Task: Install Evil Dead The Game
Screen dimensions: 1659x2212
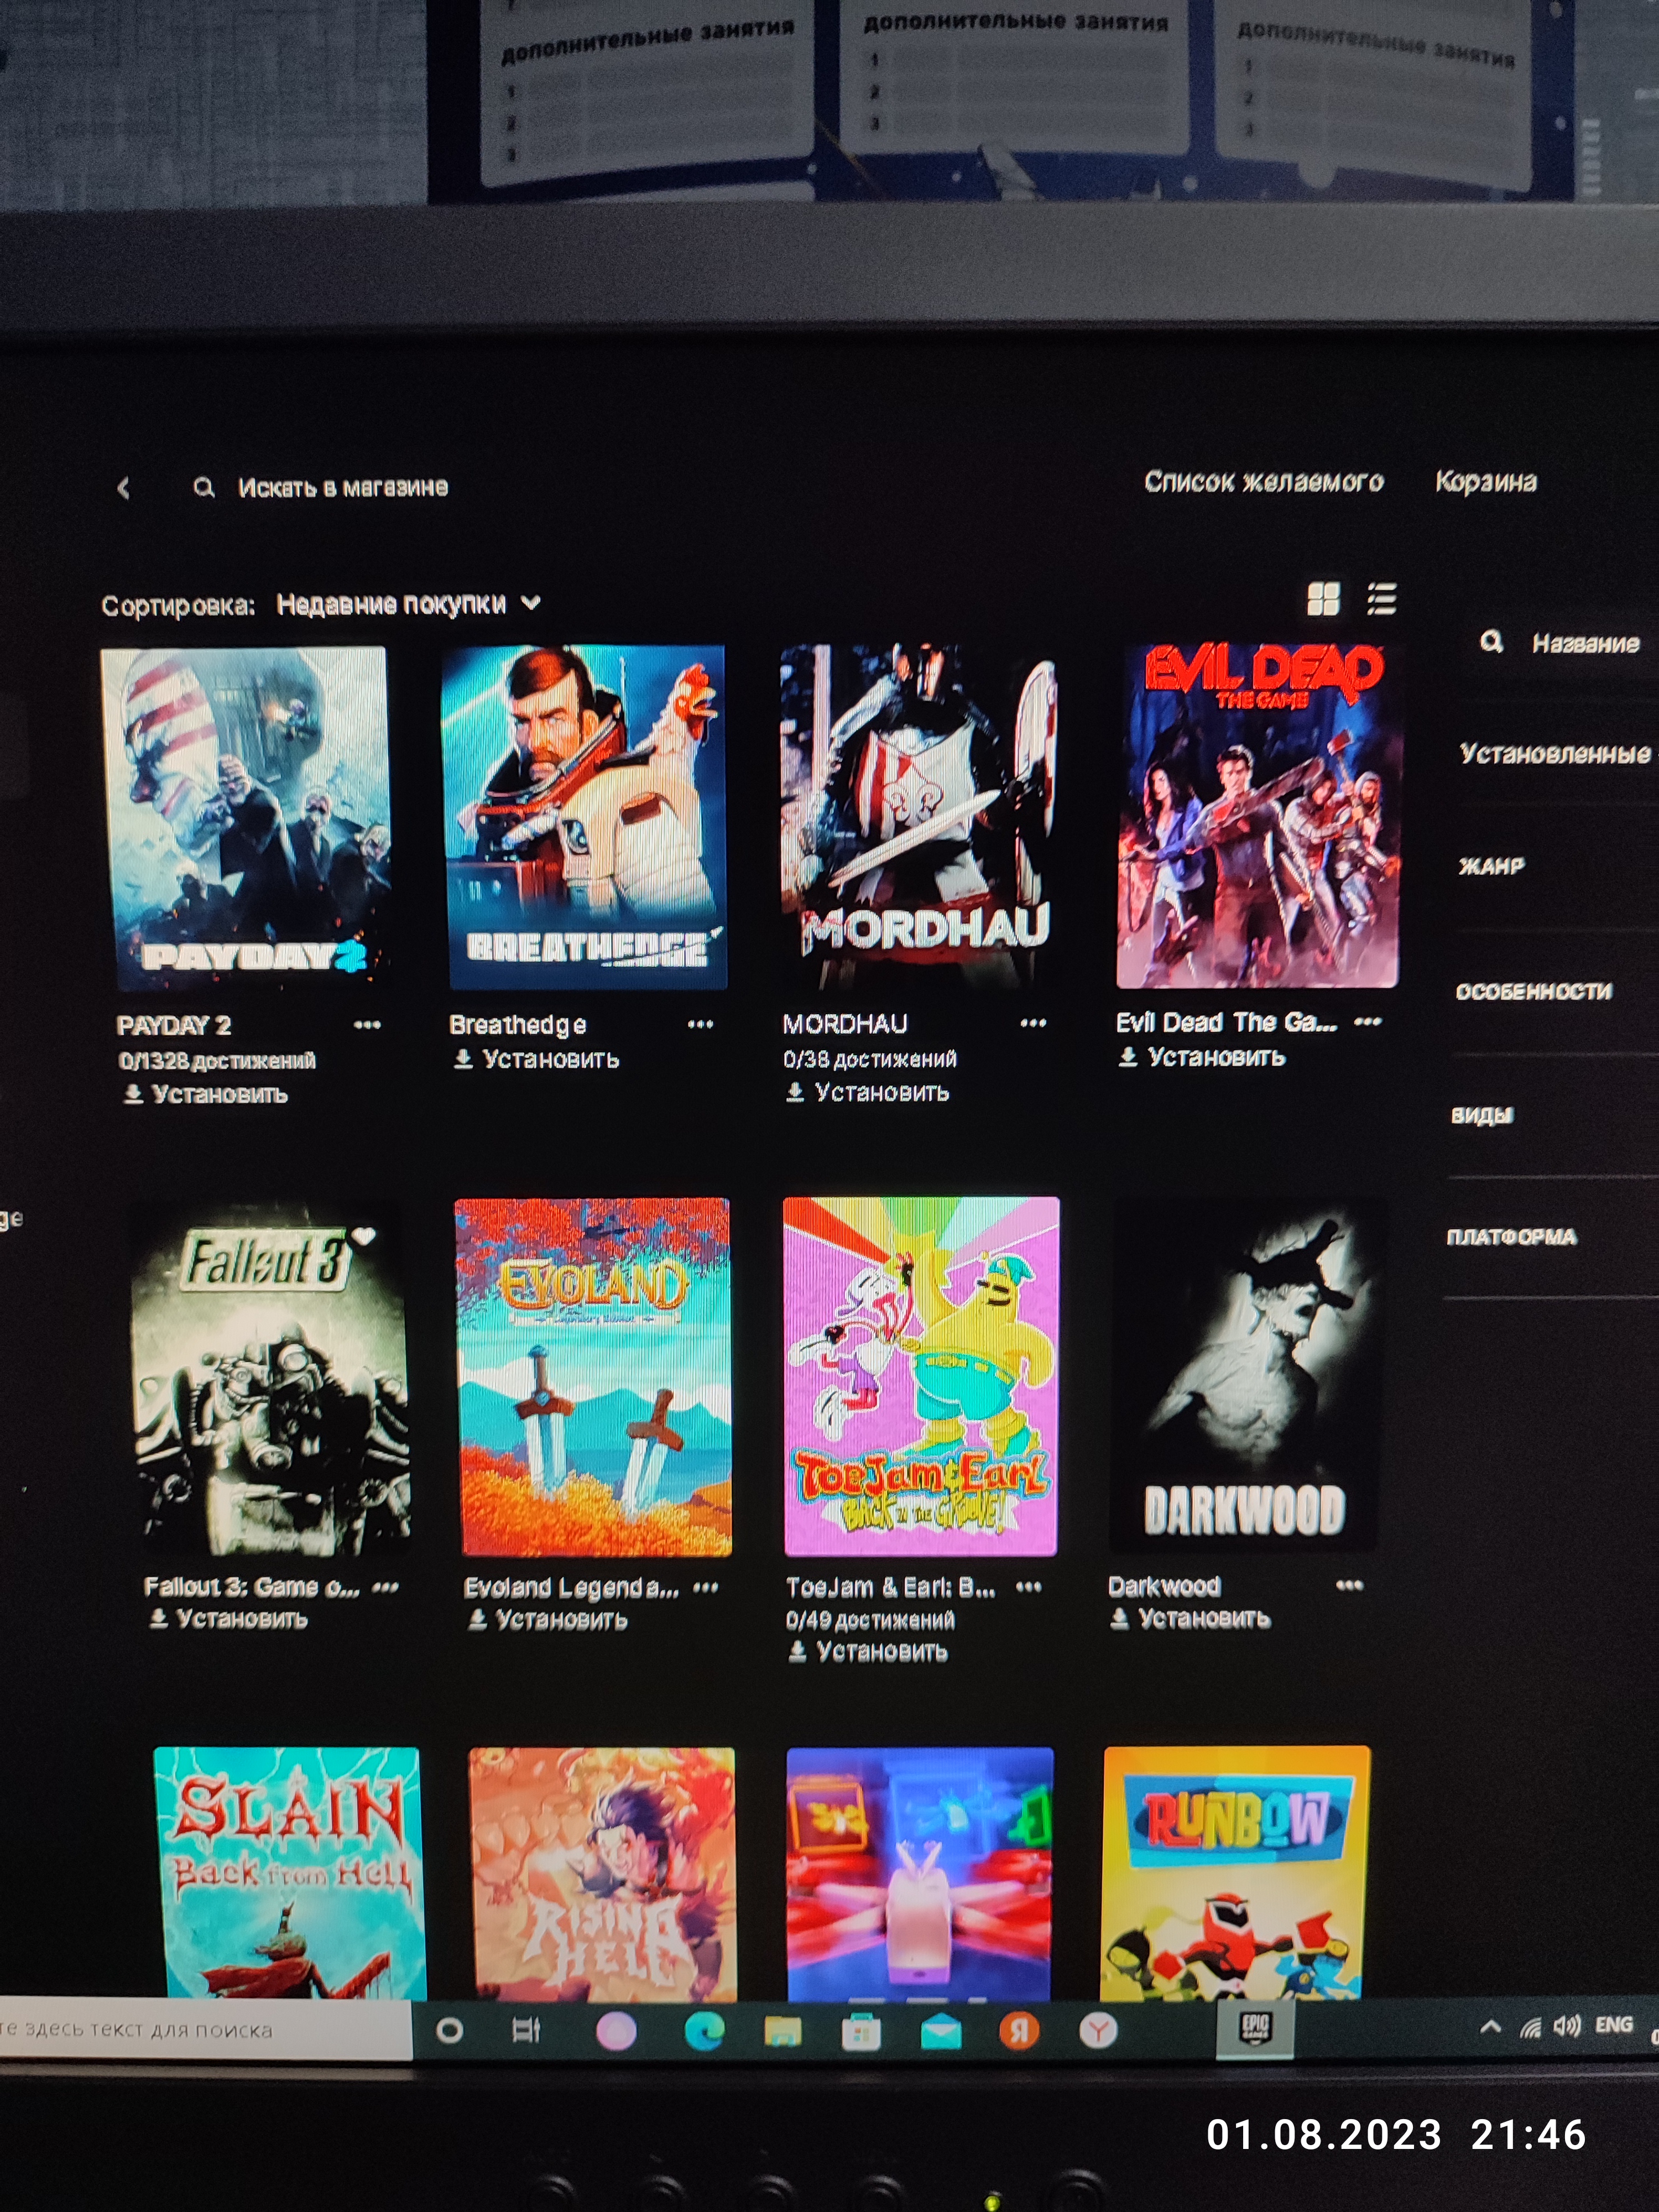Action: point(1201,1057)
